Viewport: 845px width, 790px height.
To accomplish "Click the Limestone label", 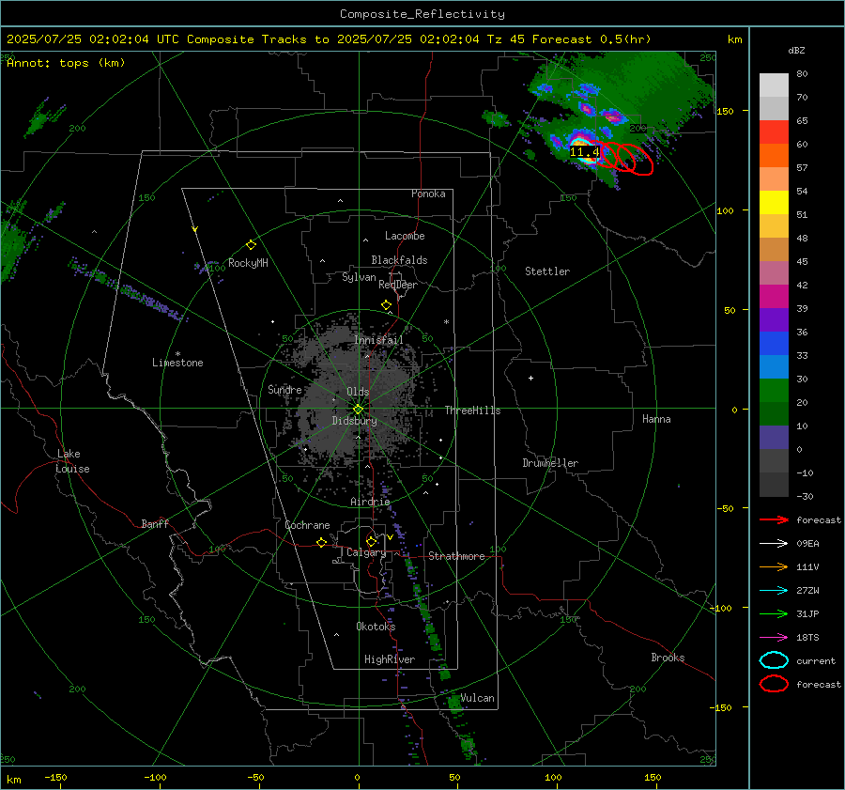I will click(177, 363).
